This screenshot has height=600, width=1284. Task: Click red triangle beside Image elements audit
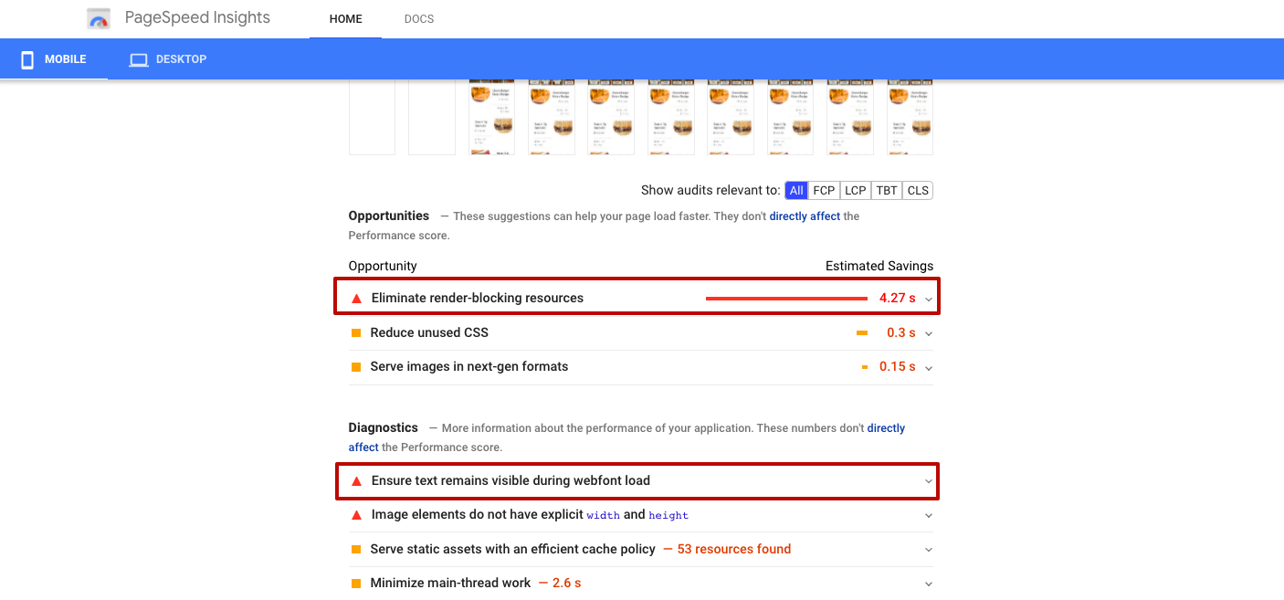tap(357, 515)
